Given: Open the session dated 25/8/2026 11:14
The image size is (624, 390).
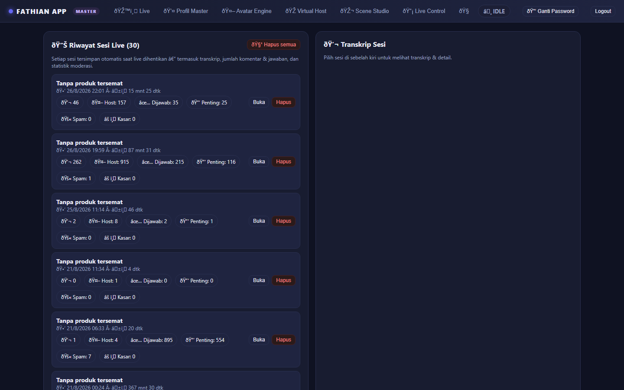Looking at the screenshot, I should [259, 221].
